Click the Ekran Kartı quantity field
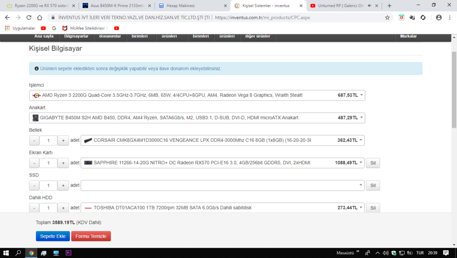The image size is (457, 258). [48, 163]
